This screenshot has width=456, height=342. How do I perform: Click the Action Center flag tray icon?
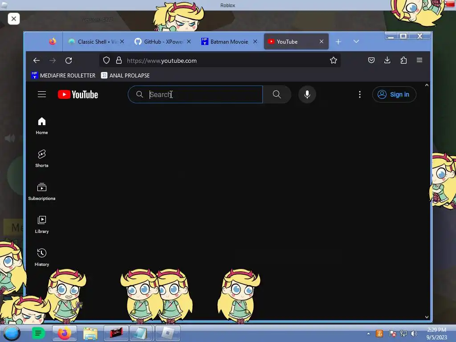(392, 334)
